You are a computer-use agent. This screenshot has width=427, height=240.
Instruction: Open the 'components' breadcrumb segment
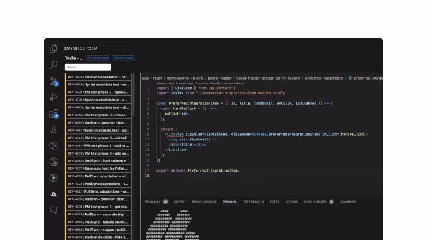[x=177, y=78]
